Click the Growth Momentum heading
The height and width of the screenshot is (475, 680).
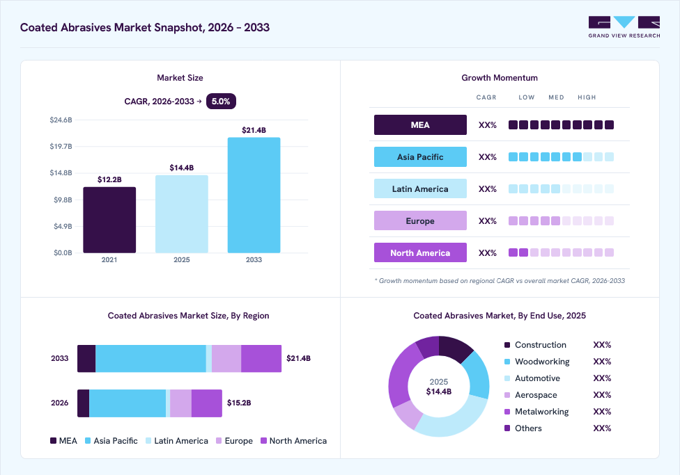(x=500, y=78)
